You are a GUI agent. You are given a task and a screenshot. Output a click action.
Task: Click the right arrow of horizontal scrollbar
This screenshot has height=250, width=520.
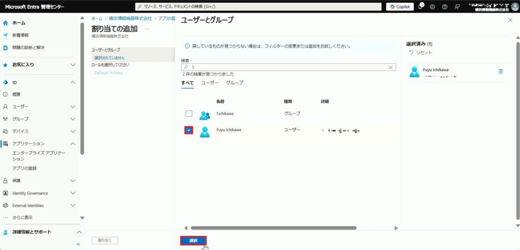[396, 228]
